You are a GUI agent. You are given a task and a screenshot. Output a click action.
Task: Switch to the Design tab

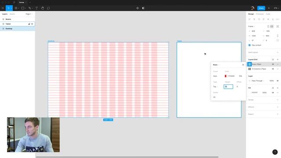pos(251,14)
